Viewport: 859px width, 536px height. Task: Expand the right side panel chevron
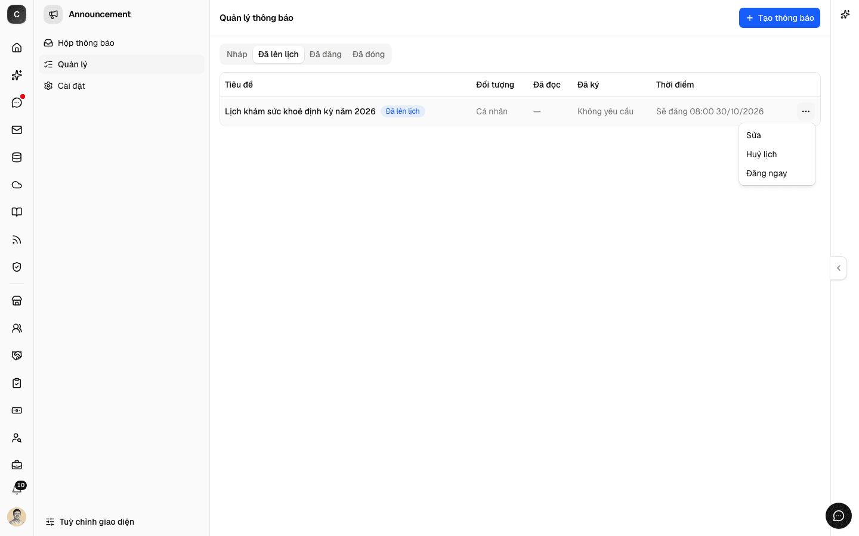pos(839,268)
